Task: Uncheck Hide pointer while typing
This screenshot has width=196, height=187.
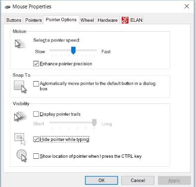Action: pyautogui.click(x=36, y=140)
